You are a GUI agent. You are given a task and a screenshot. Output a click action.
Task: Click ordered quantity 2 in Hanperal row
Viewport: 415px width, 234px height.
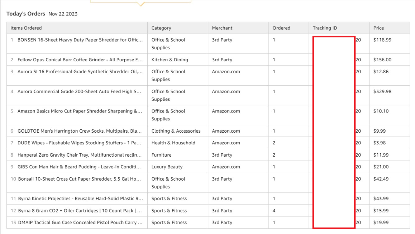[274, 155]
